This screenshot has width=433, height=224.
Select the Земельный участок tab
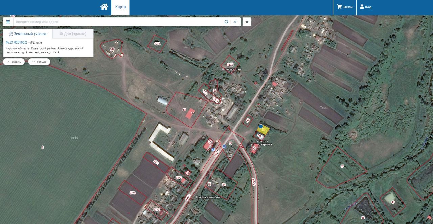point(28,34)
